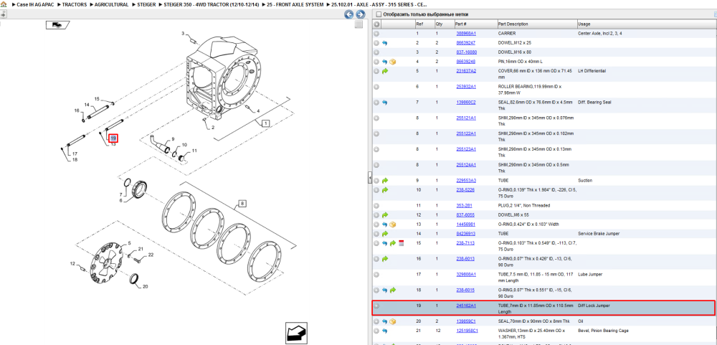This screenshot has width=717, height=345.
Task: Click green arrow on Suction TUBE row
Action: (x=384, y=180)
